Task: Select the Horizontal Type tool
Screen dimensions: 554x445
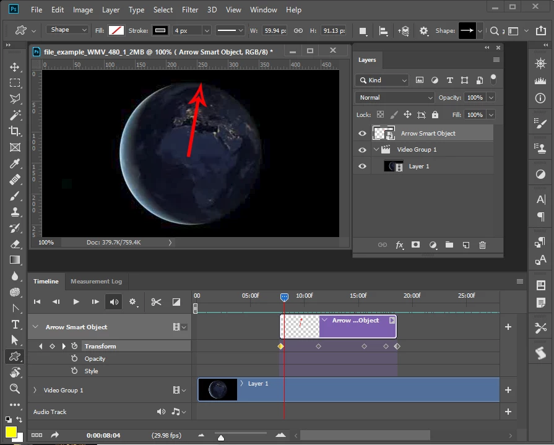Action: (15, 324)
